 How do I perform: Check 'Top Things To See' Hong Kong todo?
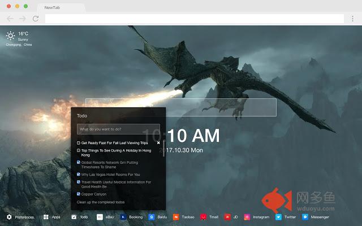[79, 150]
